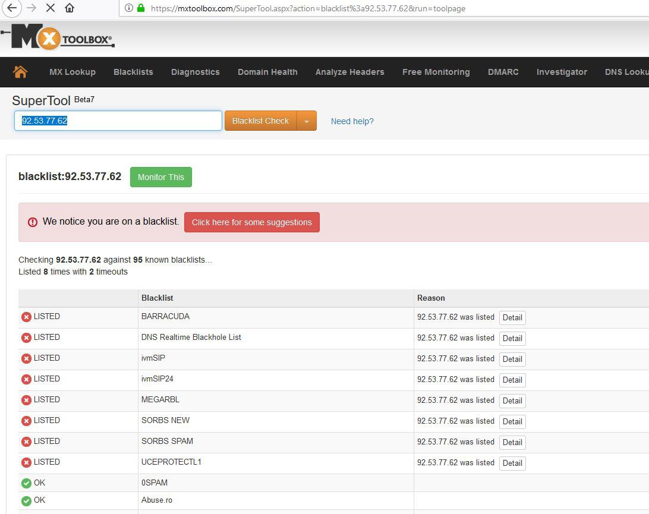Image resolution: width=649 pixels, height=514 pixels.
Task: Open Detail for SORBS NEW listing
Action: [512, 421]
